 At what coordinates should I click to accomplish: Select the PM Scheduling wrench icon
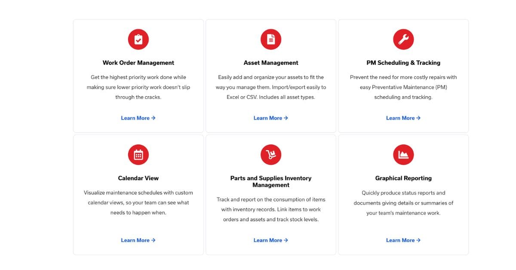(403, 39)
